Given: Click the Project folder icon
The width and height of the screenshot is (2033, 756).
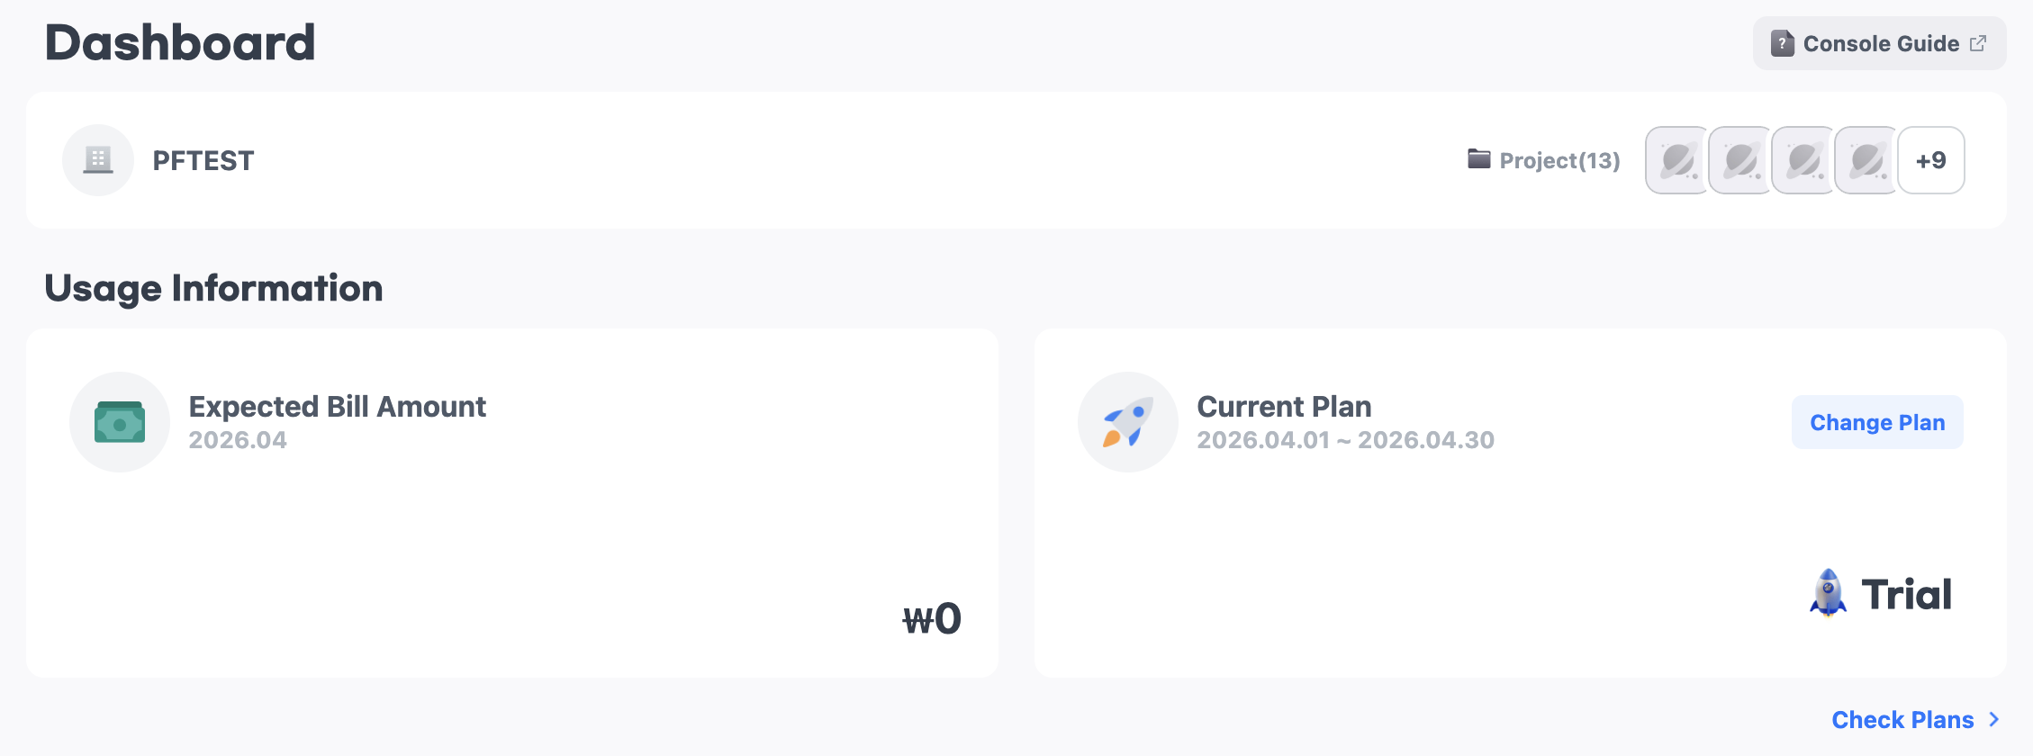Looking at the screenshot, I should tap(1478, 159).
